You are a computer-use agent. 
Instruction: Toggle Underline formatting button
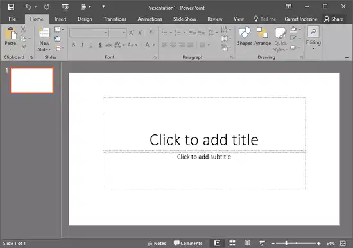tap(91, 45)
